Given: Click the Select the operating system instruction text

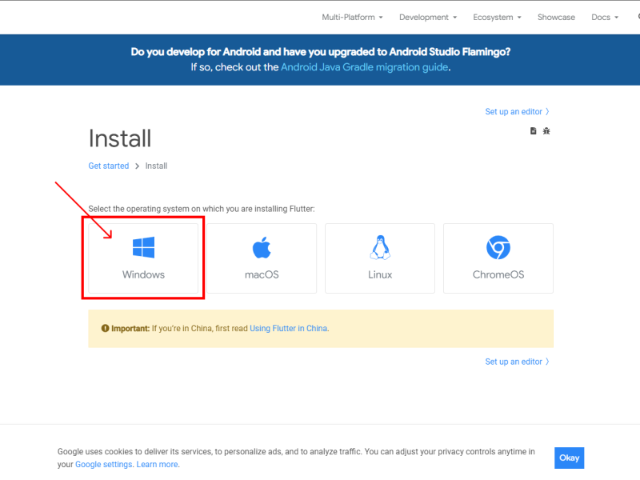Looking at the screenshot, I should (x=202, y=209).
